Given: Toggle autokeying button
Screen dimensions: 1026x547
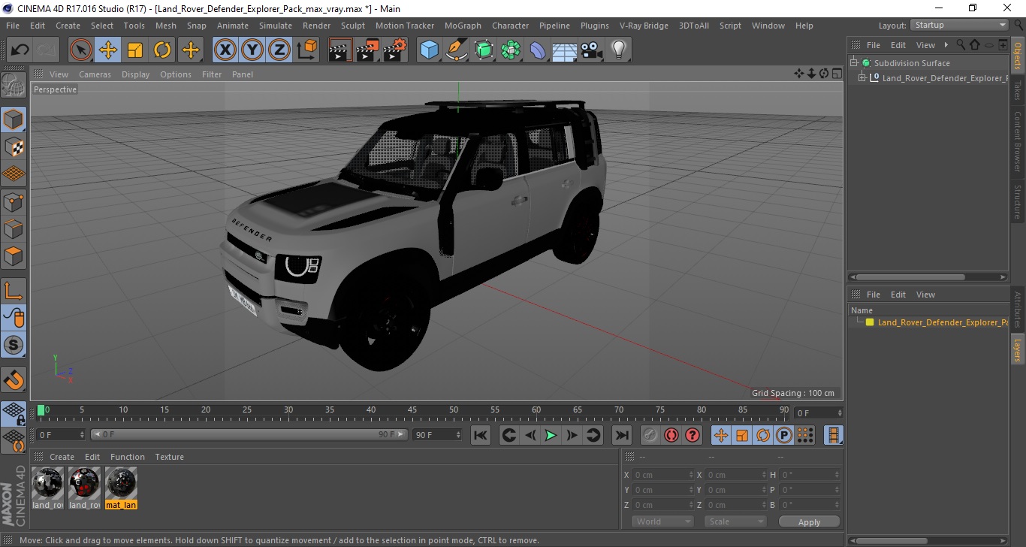Looking at the screenshot, I should (x=671, y=435).
